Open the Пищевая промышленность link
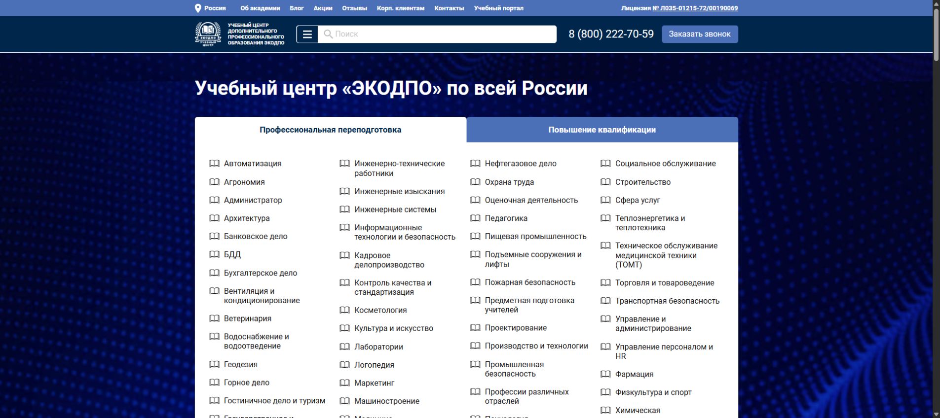This screenshot has width=940, height=418. (536, 236)
